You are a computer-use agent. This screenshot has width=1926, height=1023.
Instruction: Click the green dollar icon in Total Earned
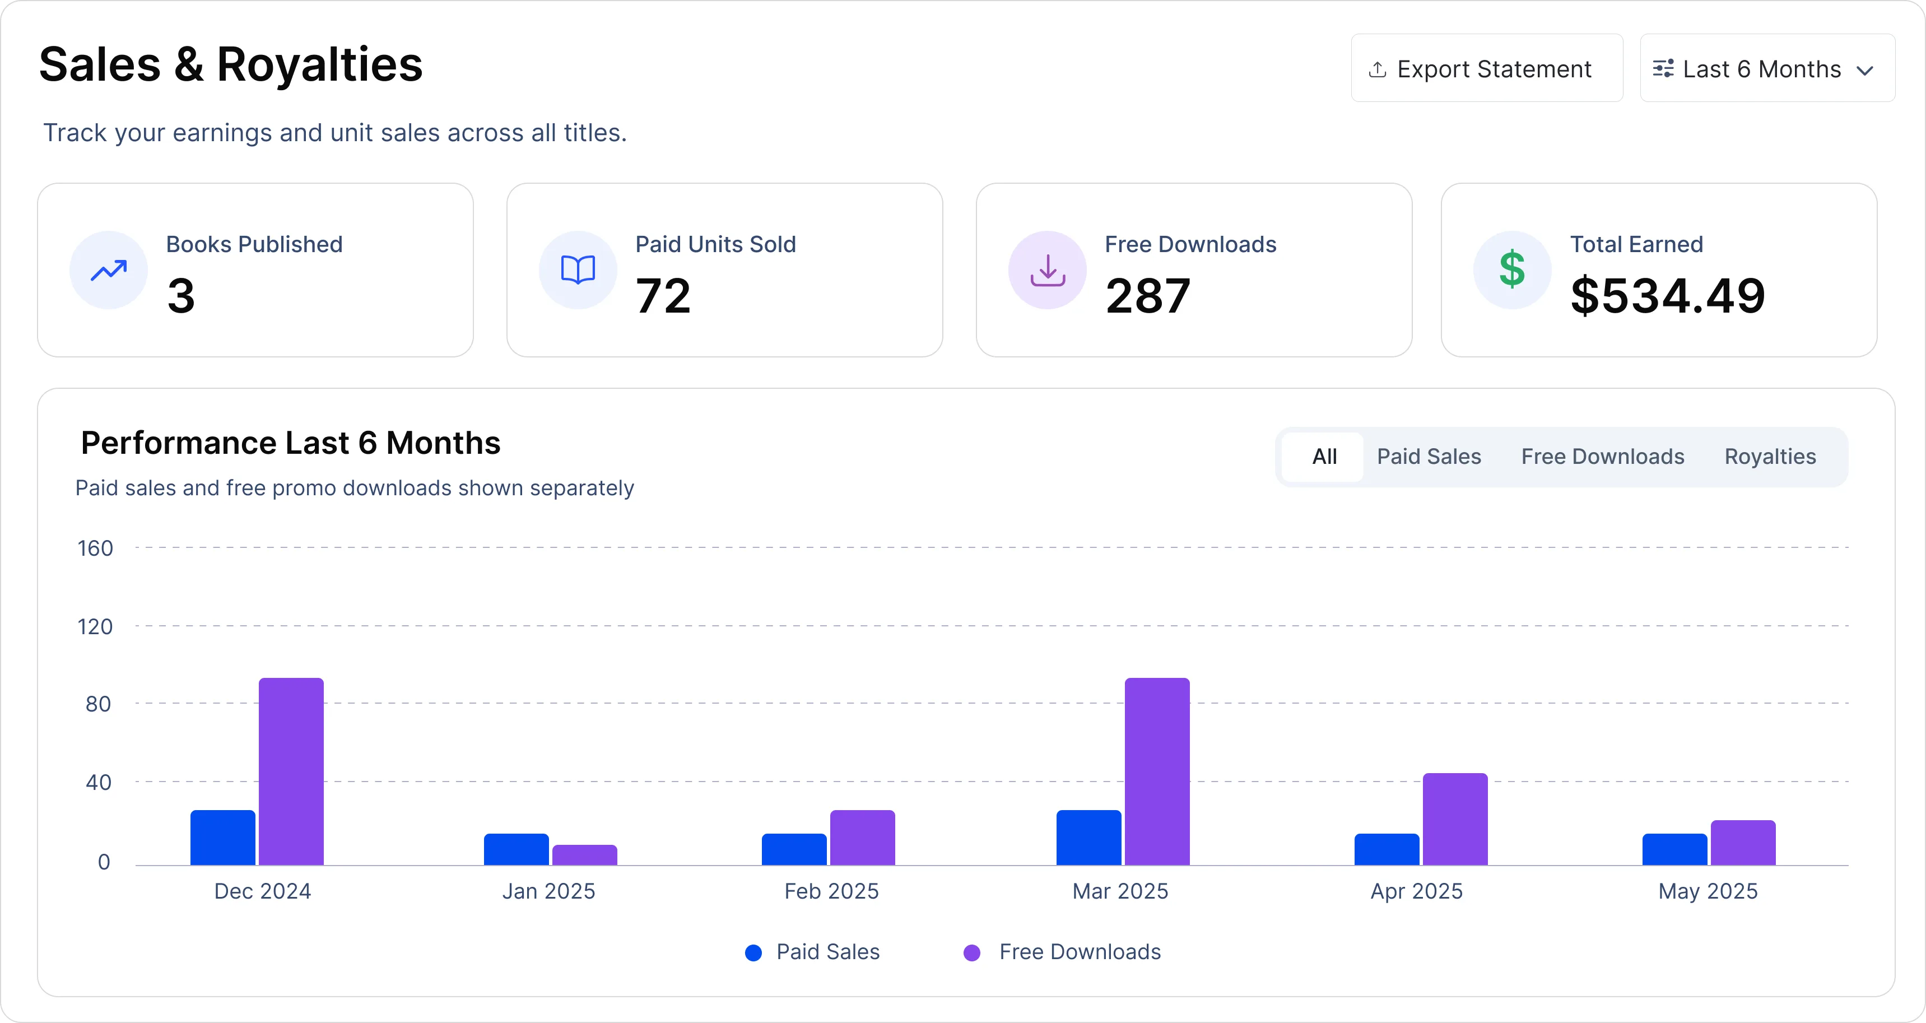click(x=1513, y=270)
